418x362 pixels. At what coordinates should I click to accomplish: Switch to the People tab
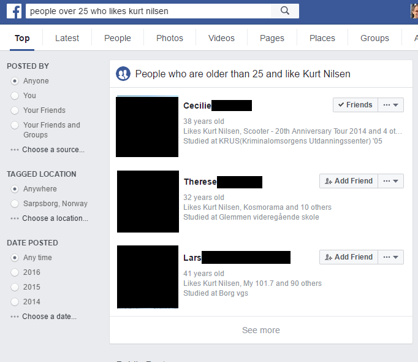pyautogui.click(x=118, y=38)
